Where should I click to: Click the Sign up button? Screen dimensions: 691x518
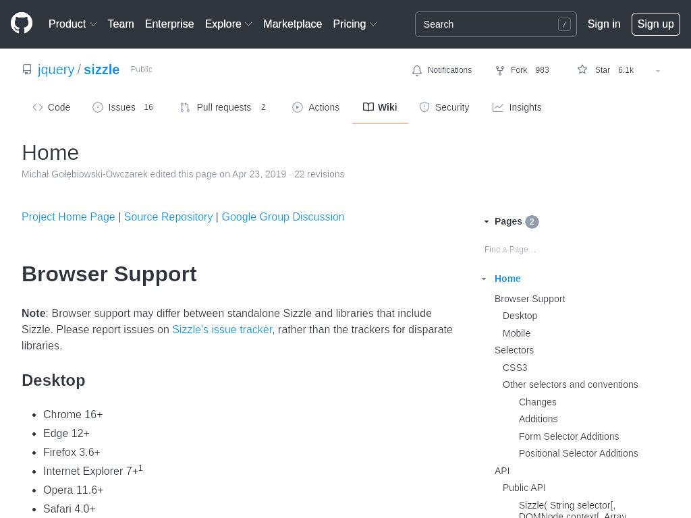coord(656,24)
